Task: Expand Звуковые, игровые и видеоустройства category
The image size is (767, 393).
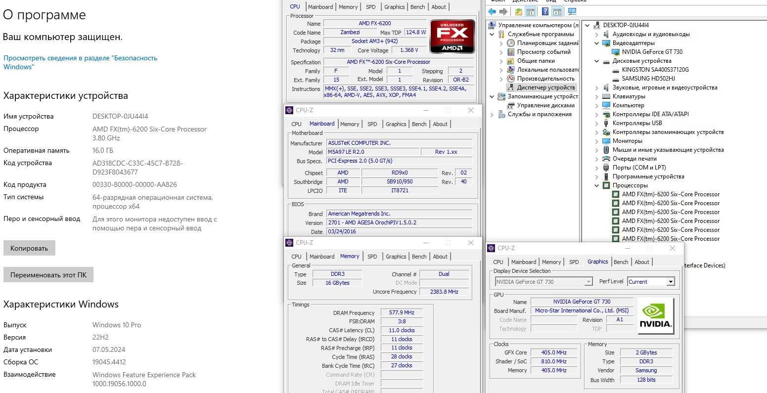Action: pos(597,87)
